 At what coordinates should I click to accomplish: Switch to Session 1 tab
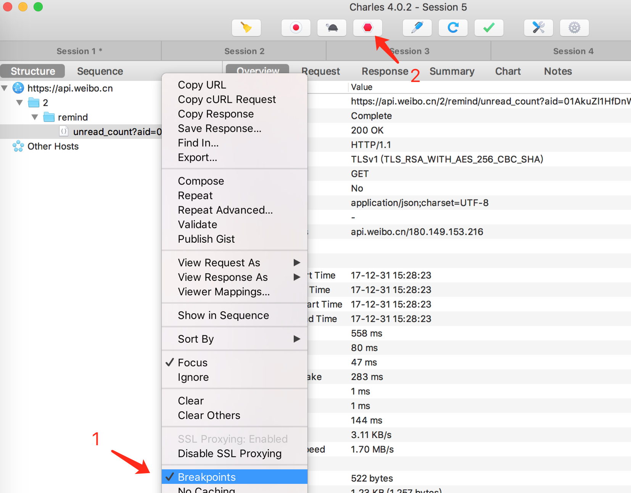pyautogui.click(x=80, y=51)
